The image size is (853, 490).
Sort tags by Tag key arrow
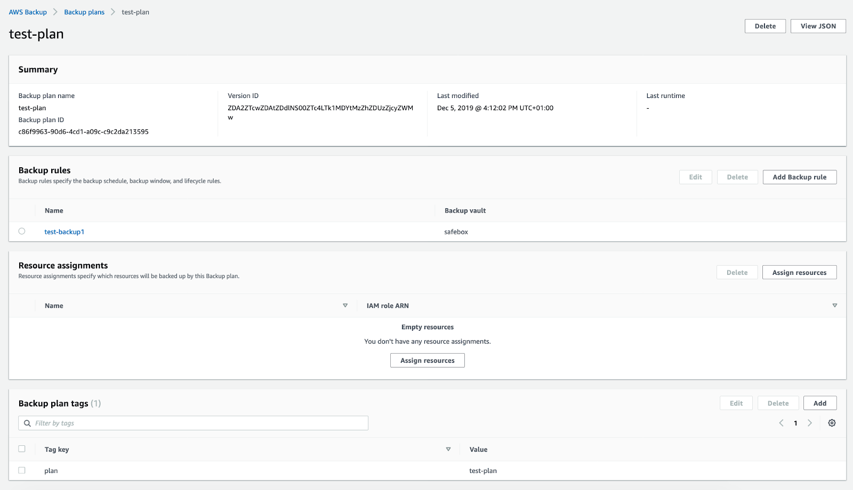(448, 450)
